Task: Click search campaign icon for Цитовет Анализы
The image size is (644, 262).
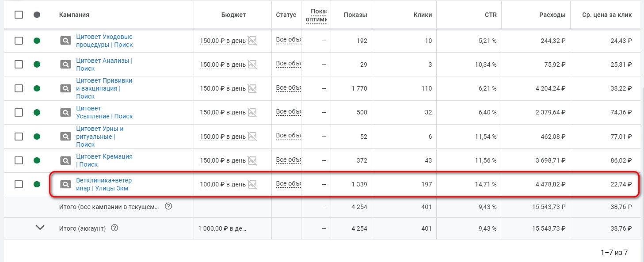Action: [x=65, y=65]
